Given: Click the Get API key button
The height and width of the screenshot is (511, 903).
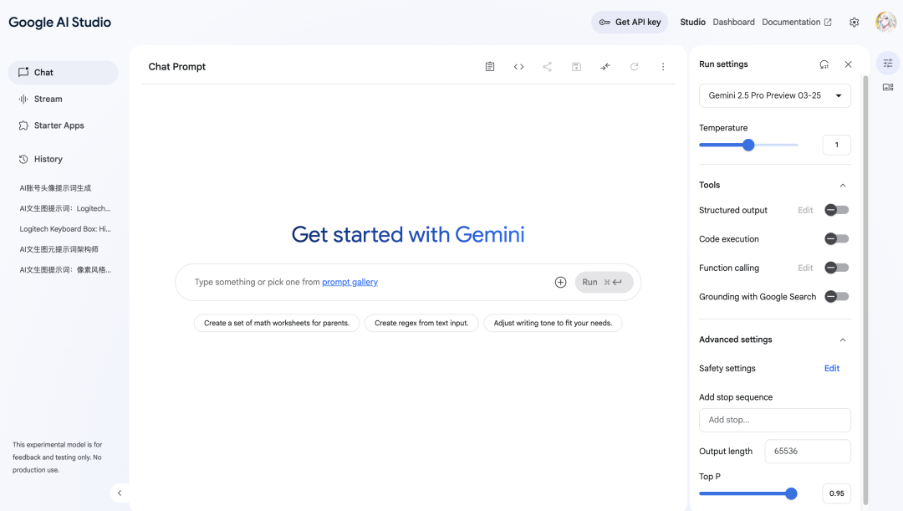Looking at the screenshot, I should [630, 23].
